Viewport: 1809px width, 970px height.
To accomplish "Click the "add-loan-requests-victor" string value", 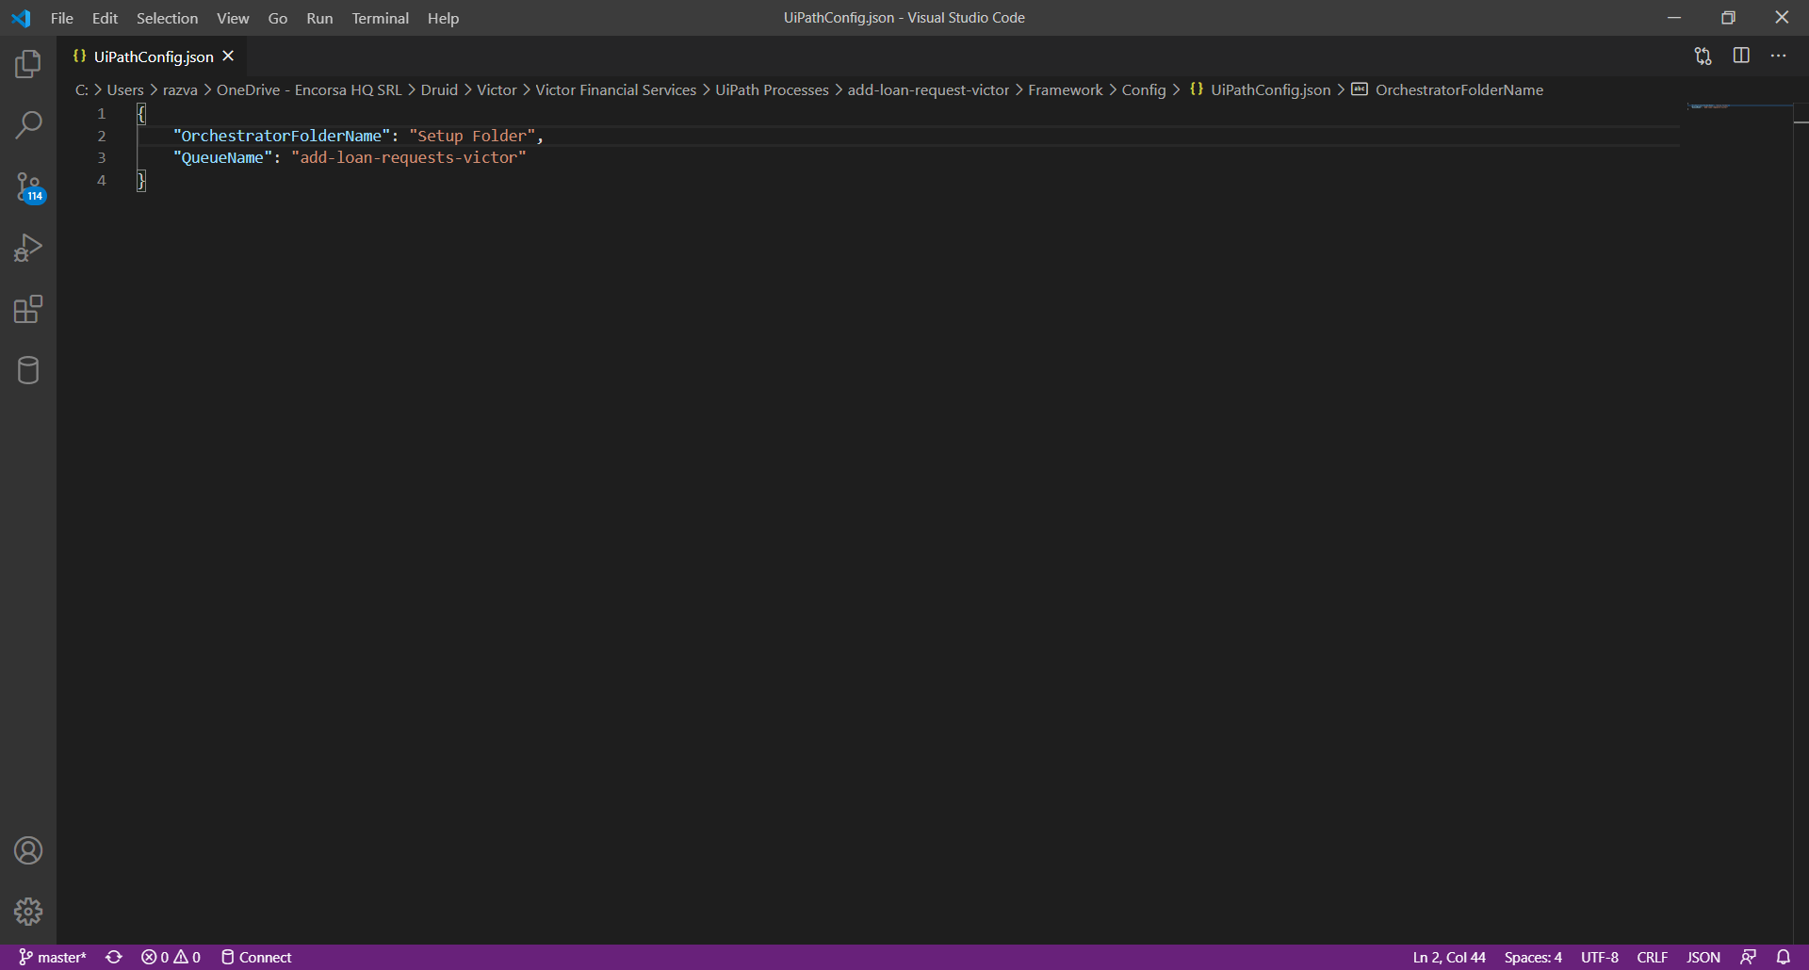I will pos(409,157).
